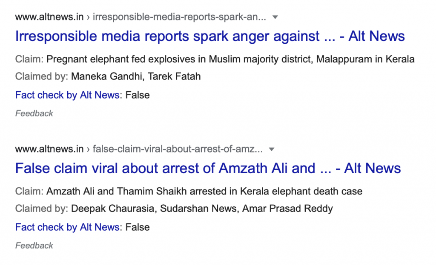Click the "Maneka Gandhi, Tarek Fatah" claimant names
436x265 pixels.
[136, 77]
